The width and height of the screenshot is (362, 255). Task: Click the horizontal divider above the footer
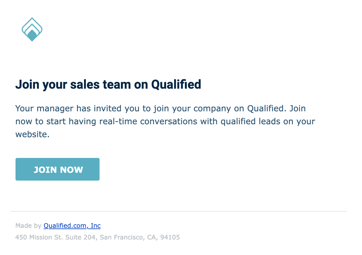(178, 211)
